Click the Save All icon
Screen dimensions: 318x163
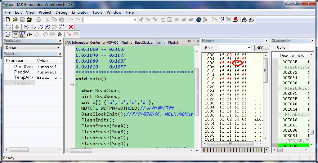(29, 20)
